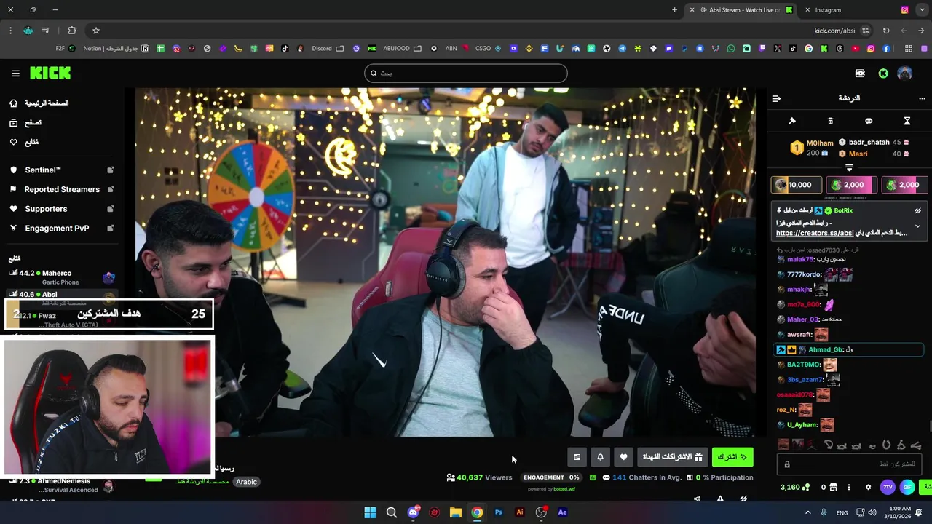Click top gifter M0lham's name

820,143
